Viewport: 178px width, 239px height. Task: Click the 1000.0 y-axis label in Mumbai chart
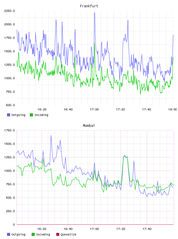click(x=9, y=171)
